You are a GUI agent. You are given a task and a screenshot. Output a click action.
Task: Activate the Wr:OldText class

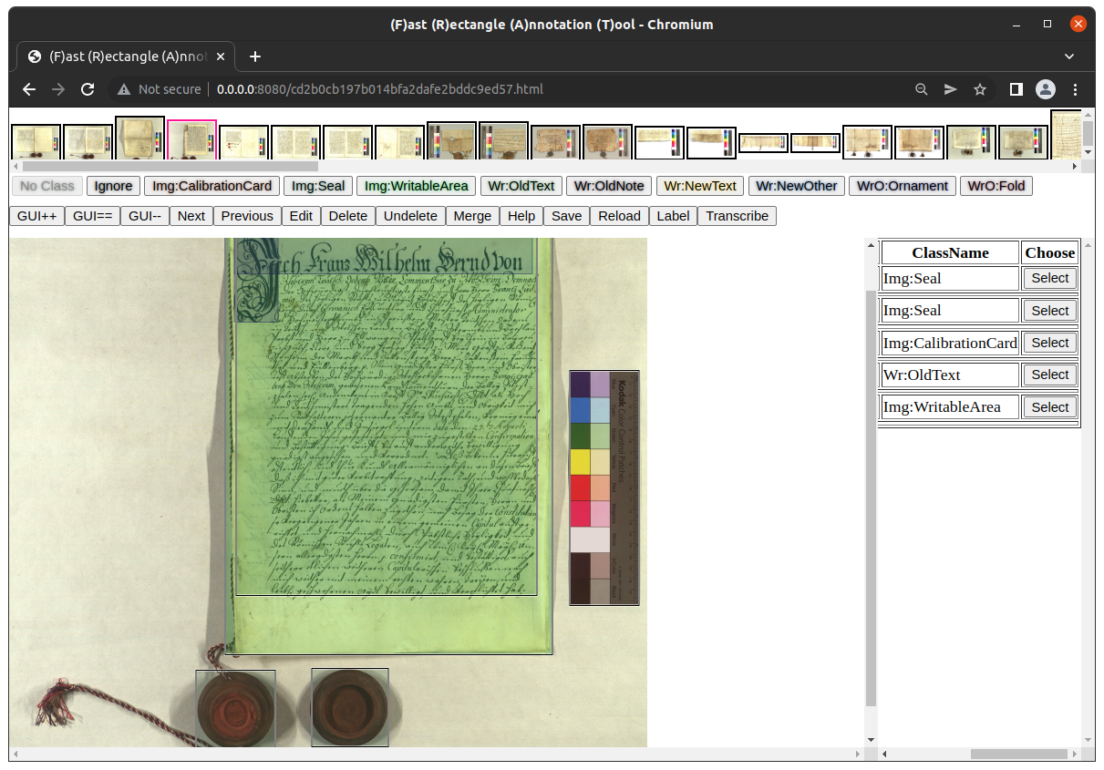coord(521,186)
